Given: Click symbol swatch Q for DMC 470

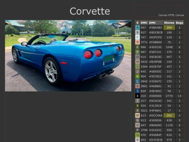Looking at the screenshot, I should pyautogui.click(x=138, y=135).
